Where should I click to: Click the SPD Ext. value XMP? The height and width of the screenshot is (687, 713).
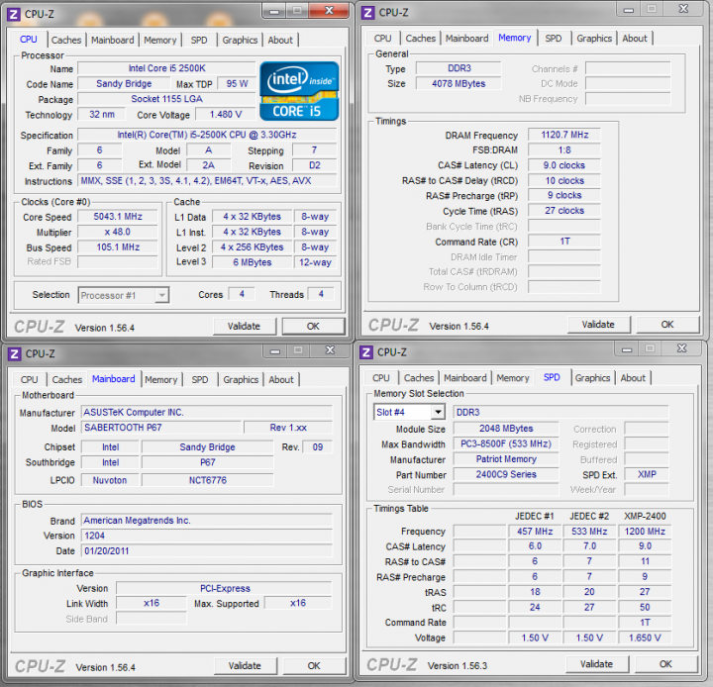click(x=647, y=474)
